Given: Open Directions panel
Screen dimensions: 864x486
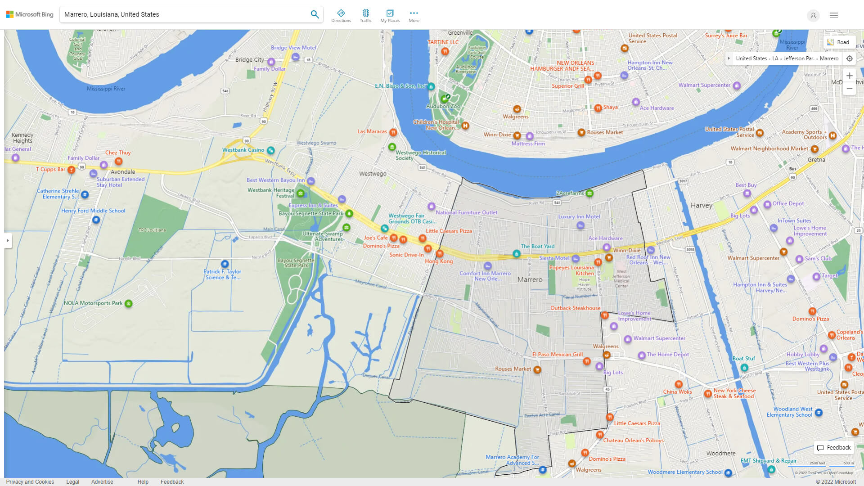Looking at the screenshot, I should [341, 16].
